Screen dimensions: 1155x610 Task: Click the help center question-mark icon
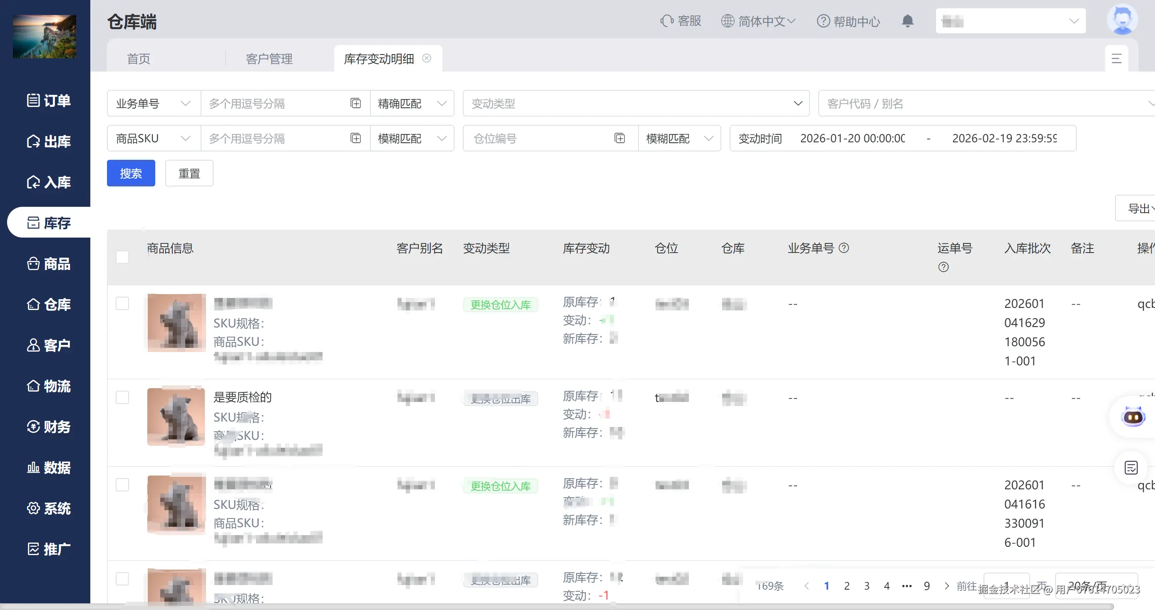pyautogui.click(x=823, y=21)
